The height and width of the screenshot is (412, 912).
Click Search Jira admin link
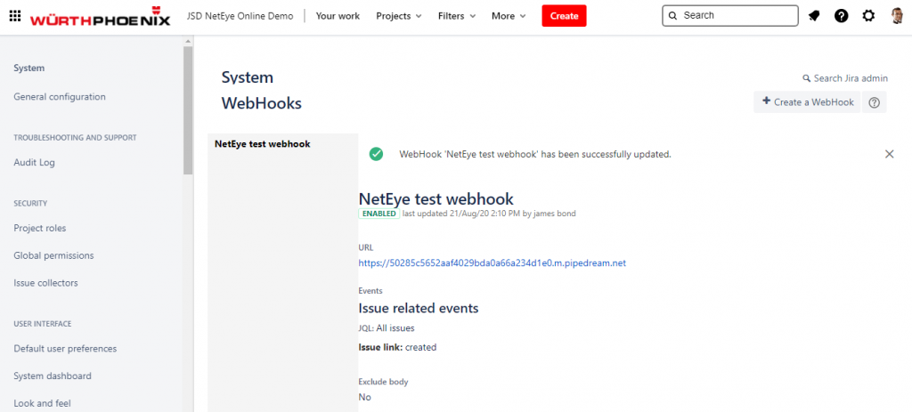pos(845,78)
